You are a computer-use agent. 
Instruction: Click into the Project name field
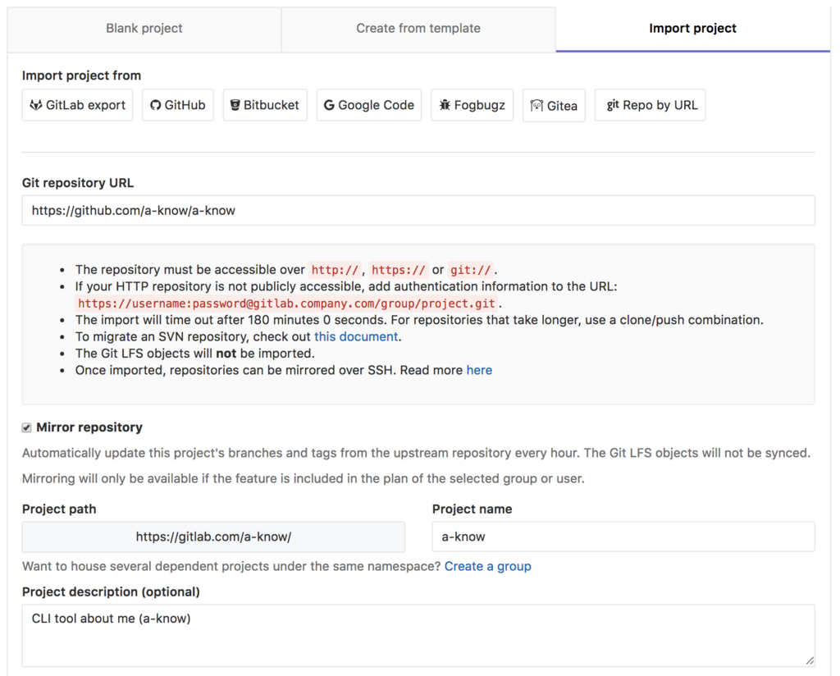(x=623, y=537)
